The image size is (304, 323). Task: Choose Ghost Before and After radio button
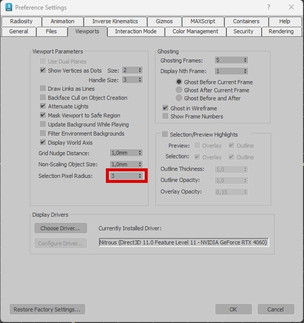coord(179,98)
